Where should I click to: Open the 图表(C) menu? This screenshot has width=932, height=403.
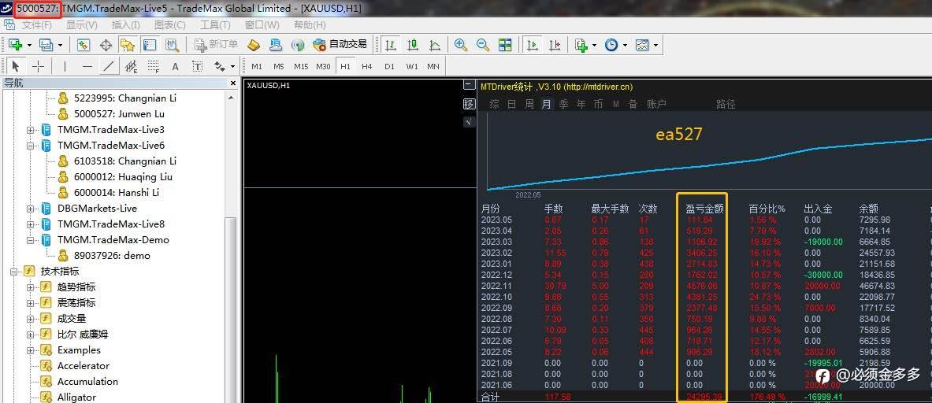tap(170, 25)
